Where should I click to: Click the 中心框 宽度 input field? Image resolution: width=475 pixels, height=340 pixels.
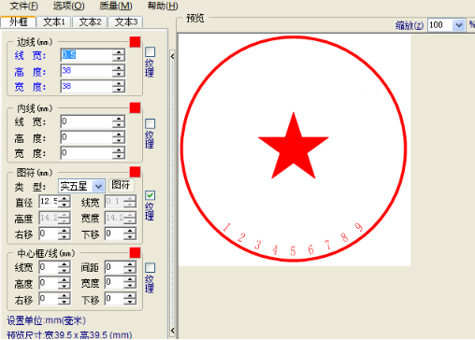click(114, 283)
